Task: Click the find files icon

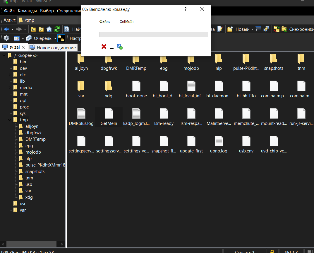Action: pyautogui.click(x=67, y=29)
